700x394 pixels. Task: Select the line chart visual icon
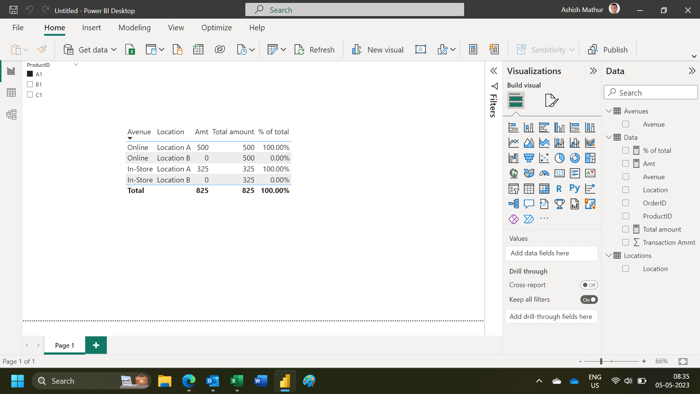point(513,143)
